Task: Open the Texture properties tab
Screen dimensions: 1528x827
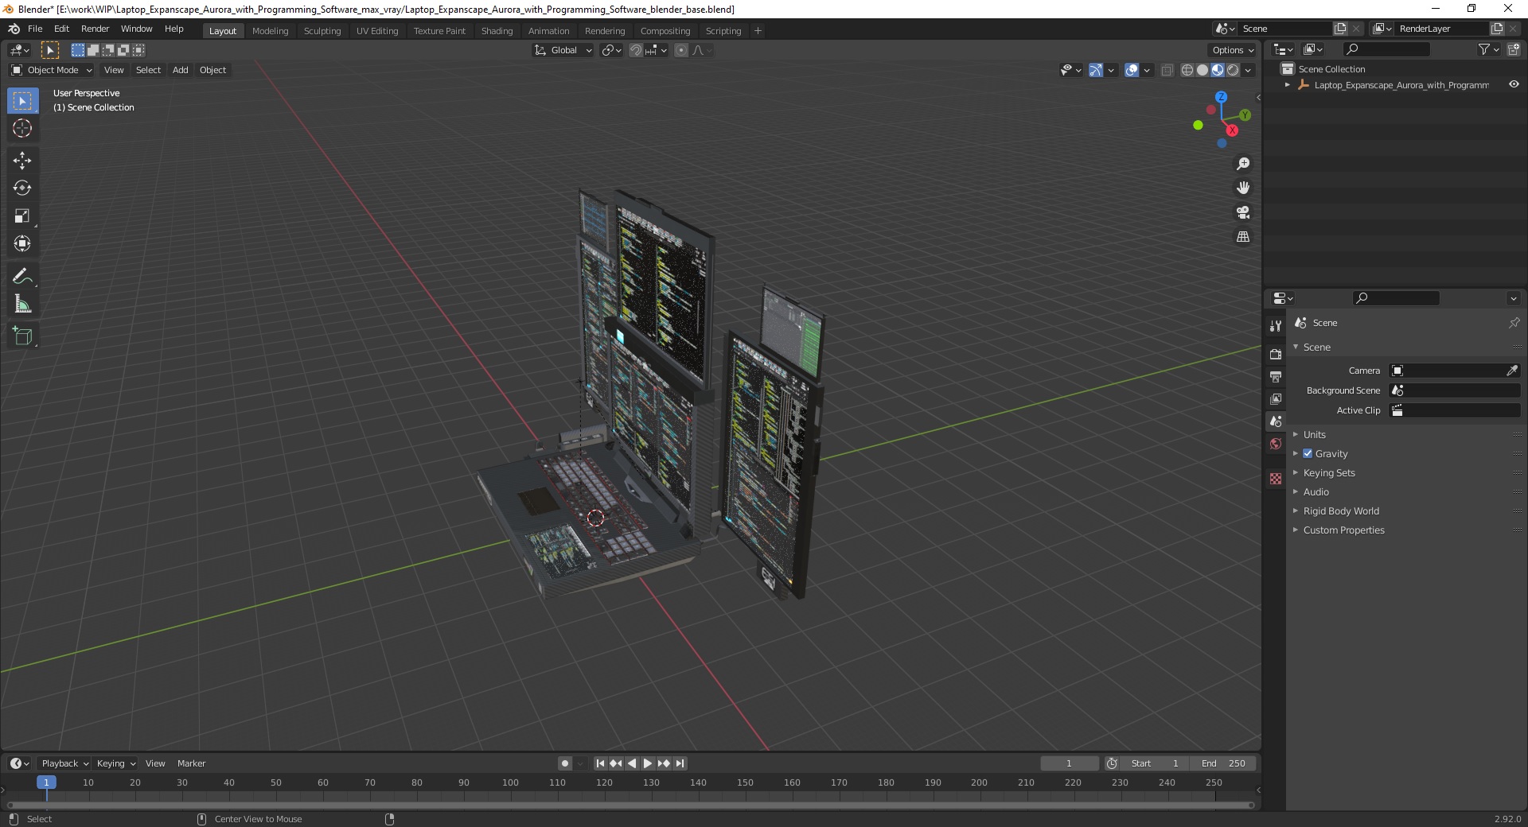Action: click(1276, 479)
